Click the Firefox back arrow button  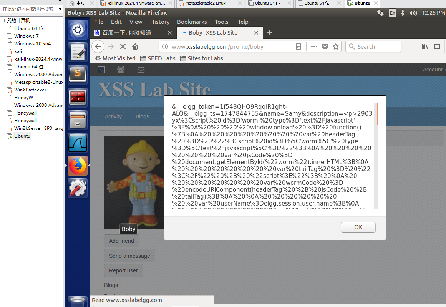pos(98,46)
